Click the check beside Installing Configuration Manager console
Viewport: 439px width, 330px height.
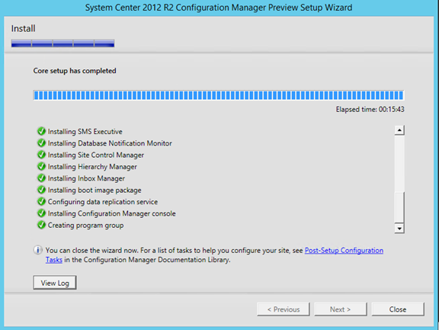click(41, 213)
